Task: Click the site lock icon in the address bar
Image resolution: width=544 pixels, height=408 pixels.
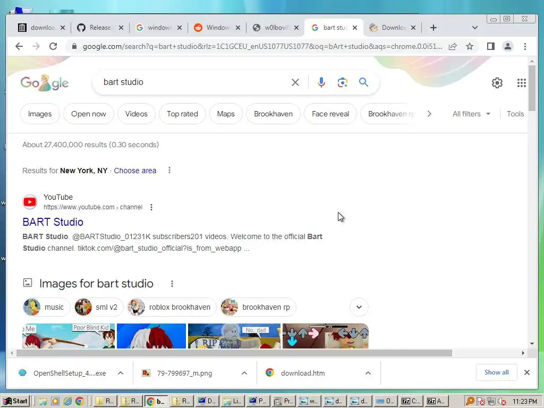Action: 74,46
